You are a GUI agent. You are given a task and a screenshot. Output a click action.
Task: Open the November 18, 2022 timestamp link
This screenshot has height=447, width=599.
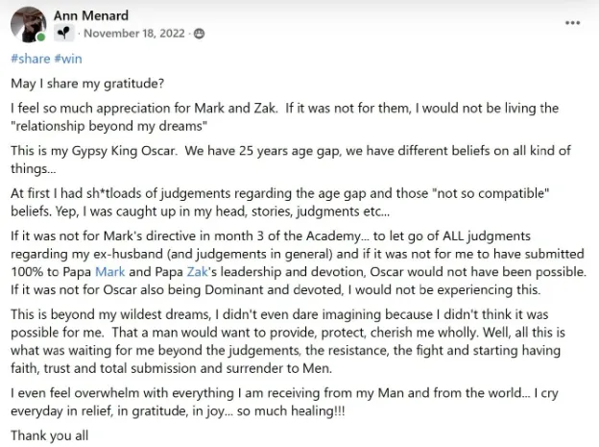pyautogui.click(x=134, y=34)
